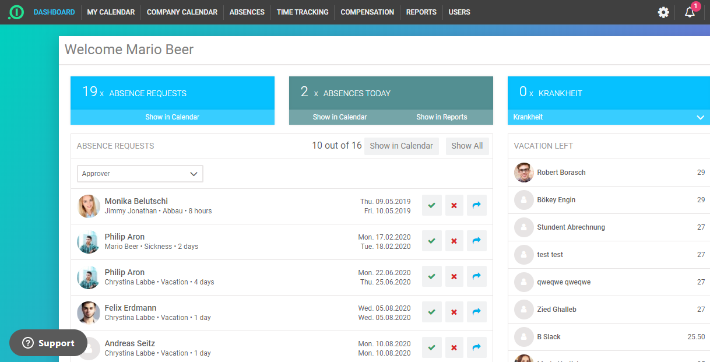
Task: Click Felix Erdmann's avatar photo
Action: coord(89,313)
